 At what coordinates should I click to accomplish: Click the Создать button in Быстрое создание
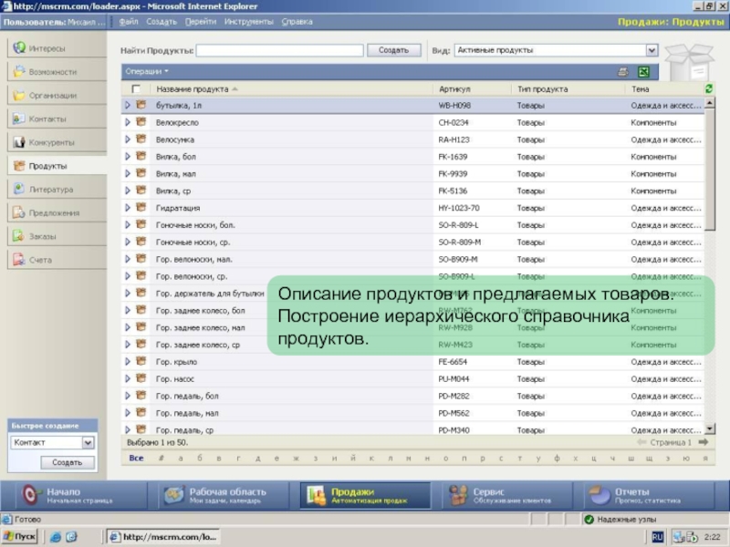(x=68, y=462)
